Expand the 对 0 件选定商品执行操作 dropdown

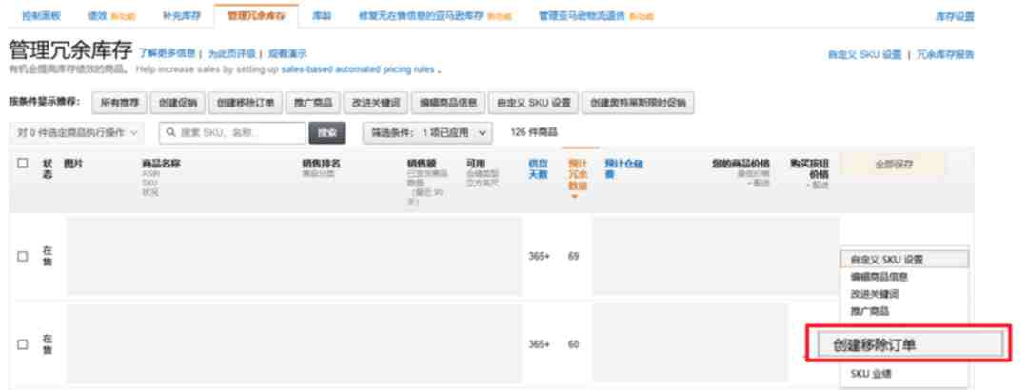tap(77, 132)
